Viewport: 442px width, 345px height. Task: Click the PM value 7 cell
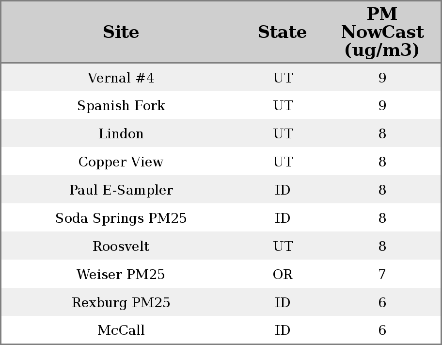(382, 275)
